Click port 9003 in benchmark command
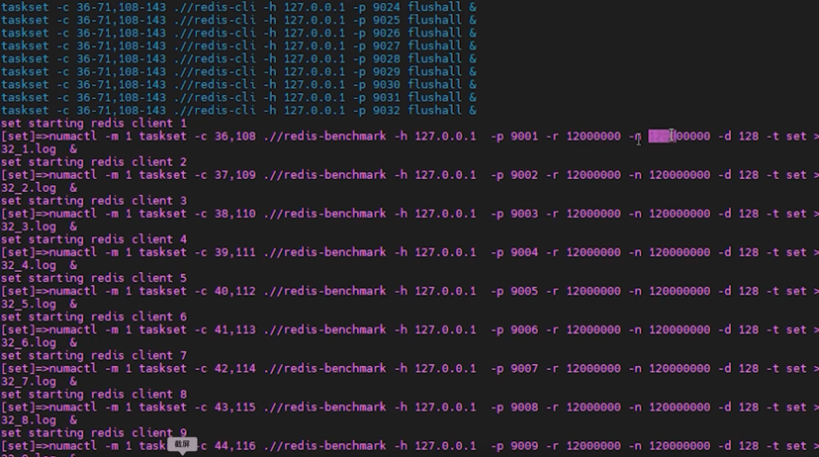Viewport: 819px width, 457px height. (524, 214)
